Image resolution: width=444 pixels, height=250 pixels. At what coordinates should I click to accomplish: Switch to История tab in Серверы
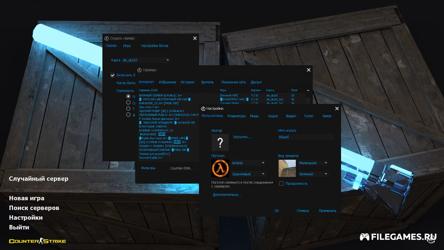tap(187, 82)
